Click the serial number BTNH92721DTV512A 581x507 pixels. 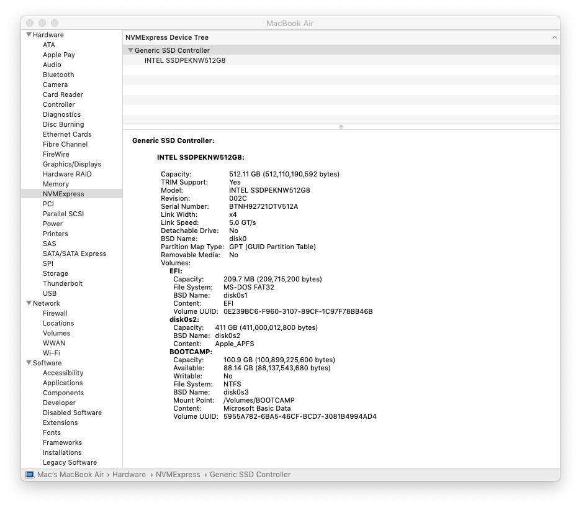[263, 206]
